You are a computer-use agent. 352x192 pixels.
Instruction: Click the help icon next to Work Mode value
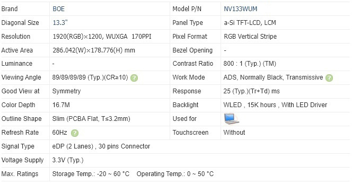pyautogui.click(x=329, y=78)
